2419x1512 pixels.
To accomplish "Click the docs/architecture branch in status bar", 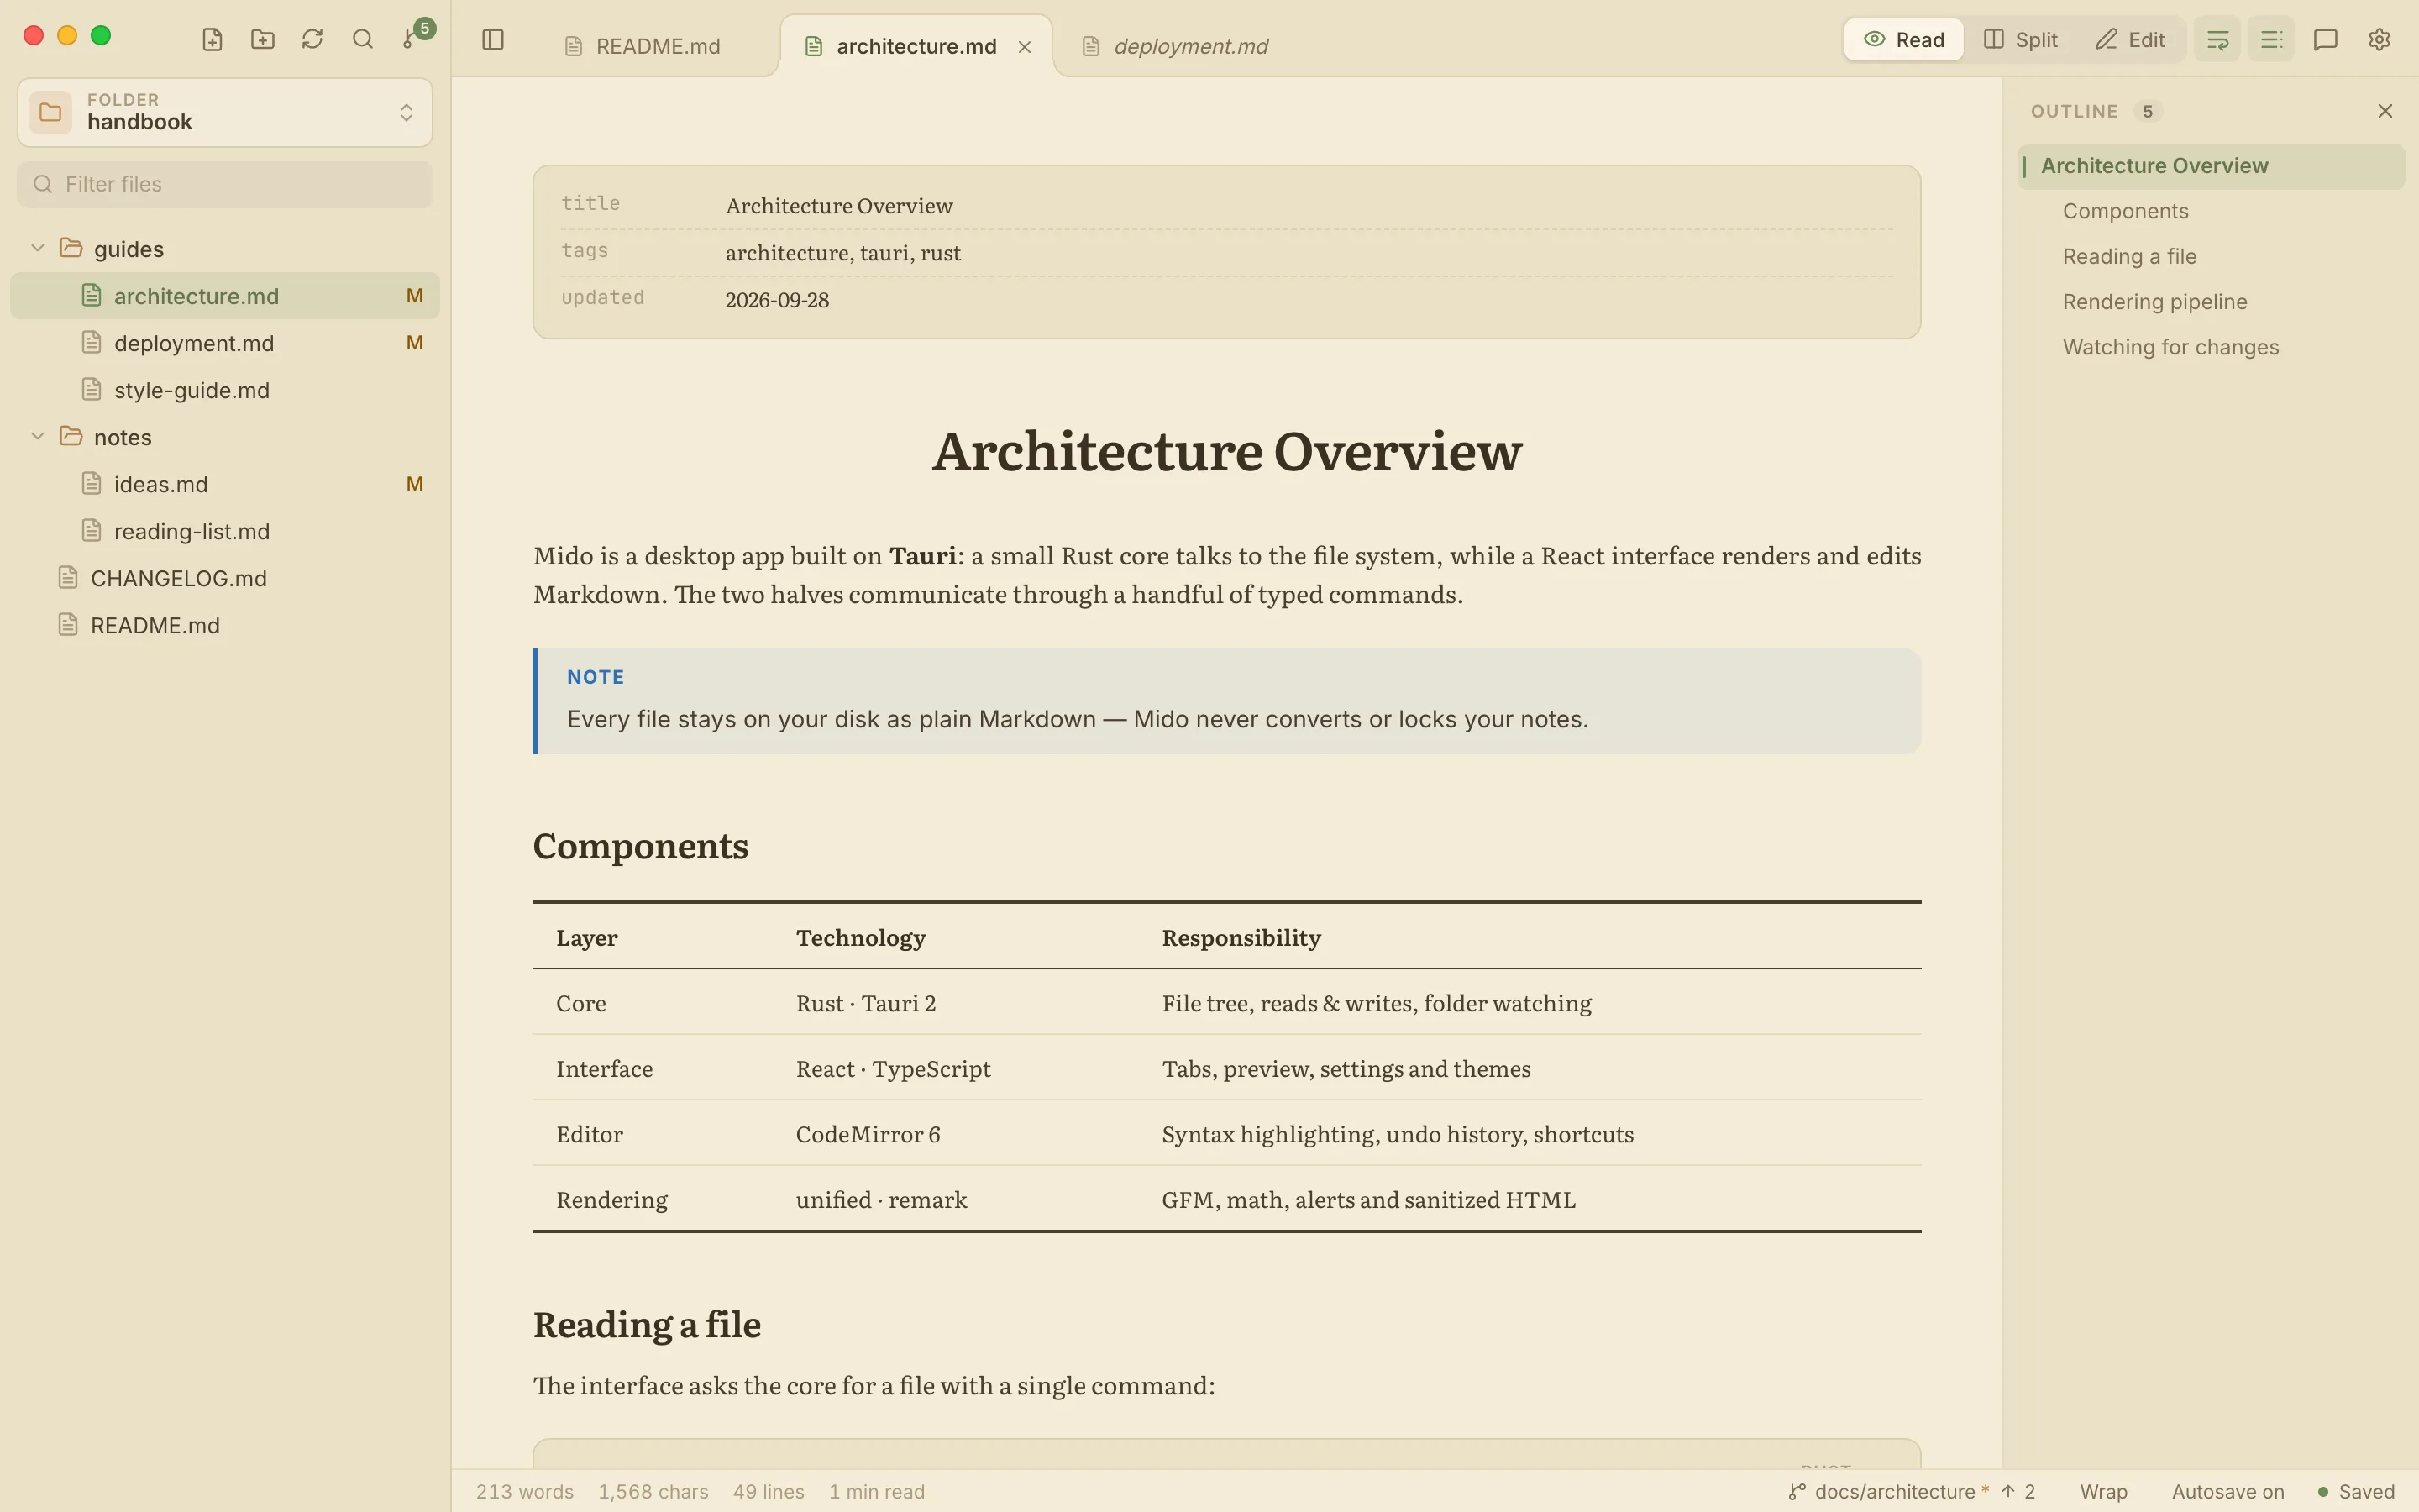I will (1888, 1491).
